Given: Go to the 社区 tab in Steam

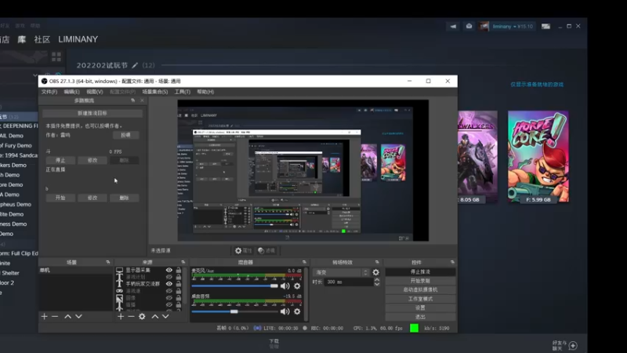Looking at the screenshot, I should pyautogui.click(x=42, y=39).
